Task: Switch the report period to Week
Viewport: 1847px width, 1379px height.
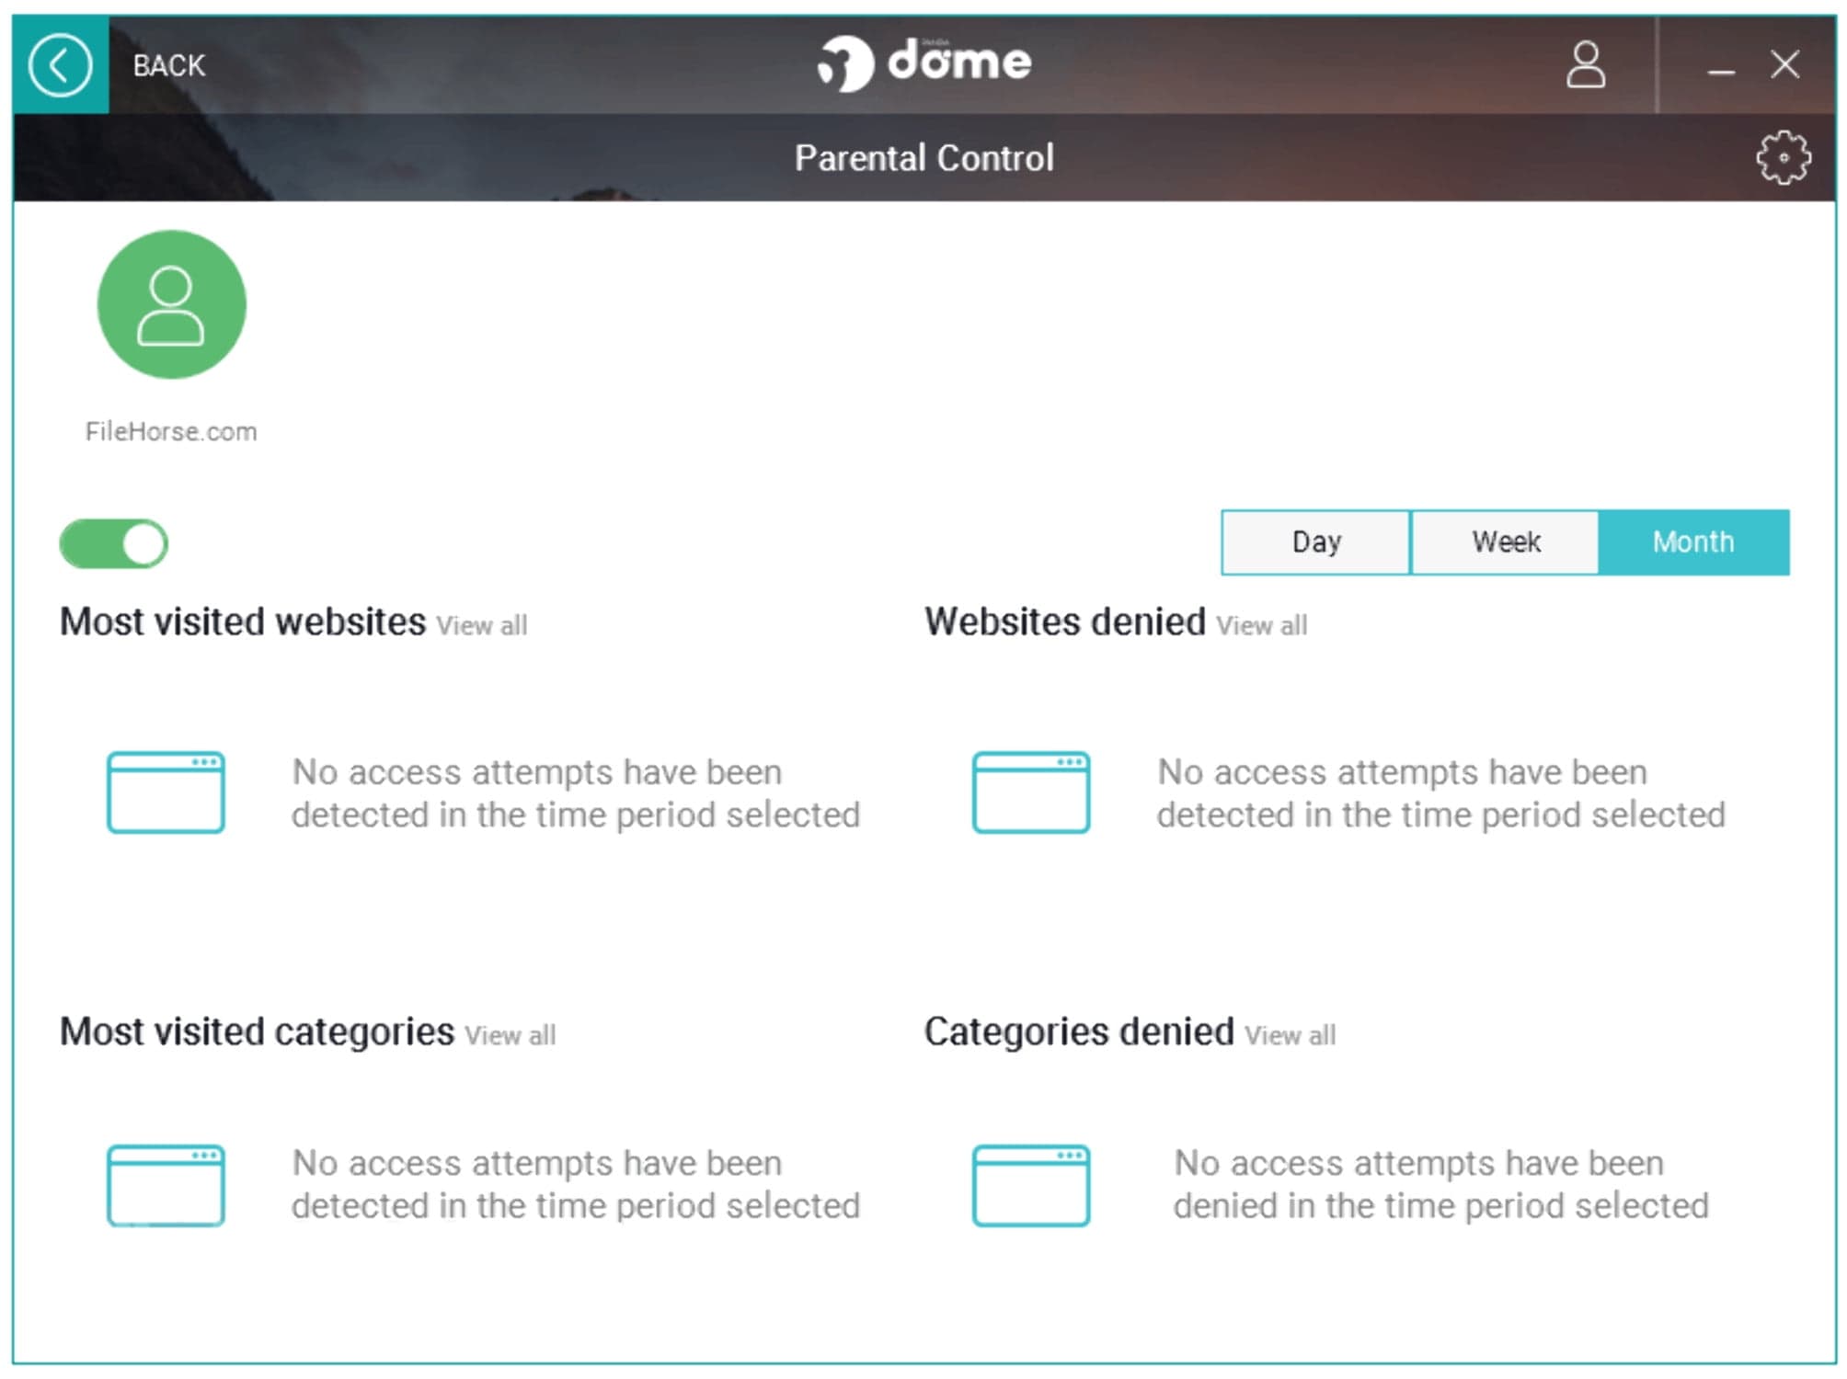Action: pyautogui.click(x=1505, y=542)
